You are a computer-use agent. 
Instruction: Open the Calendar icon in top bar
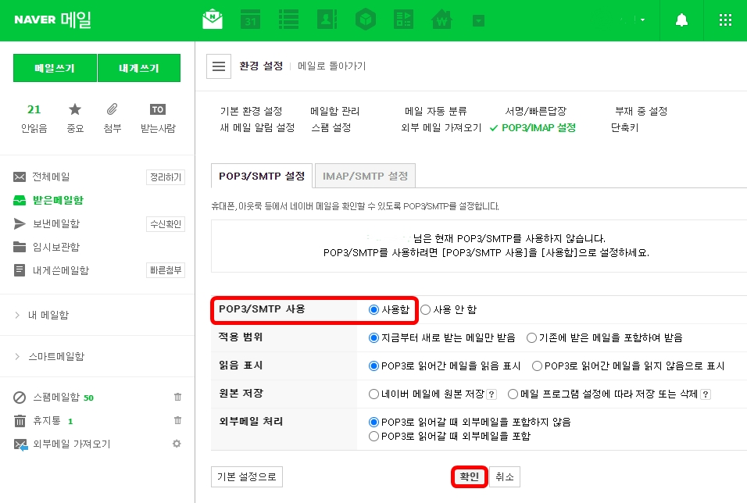[251, 20]
